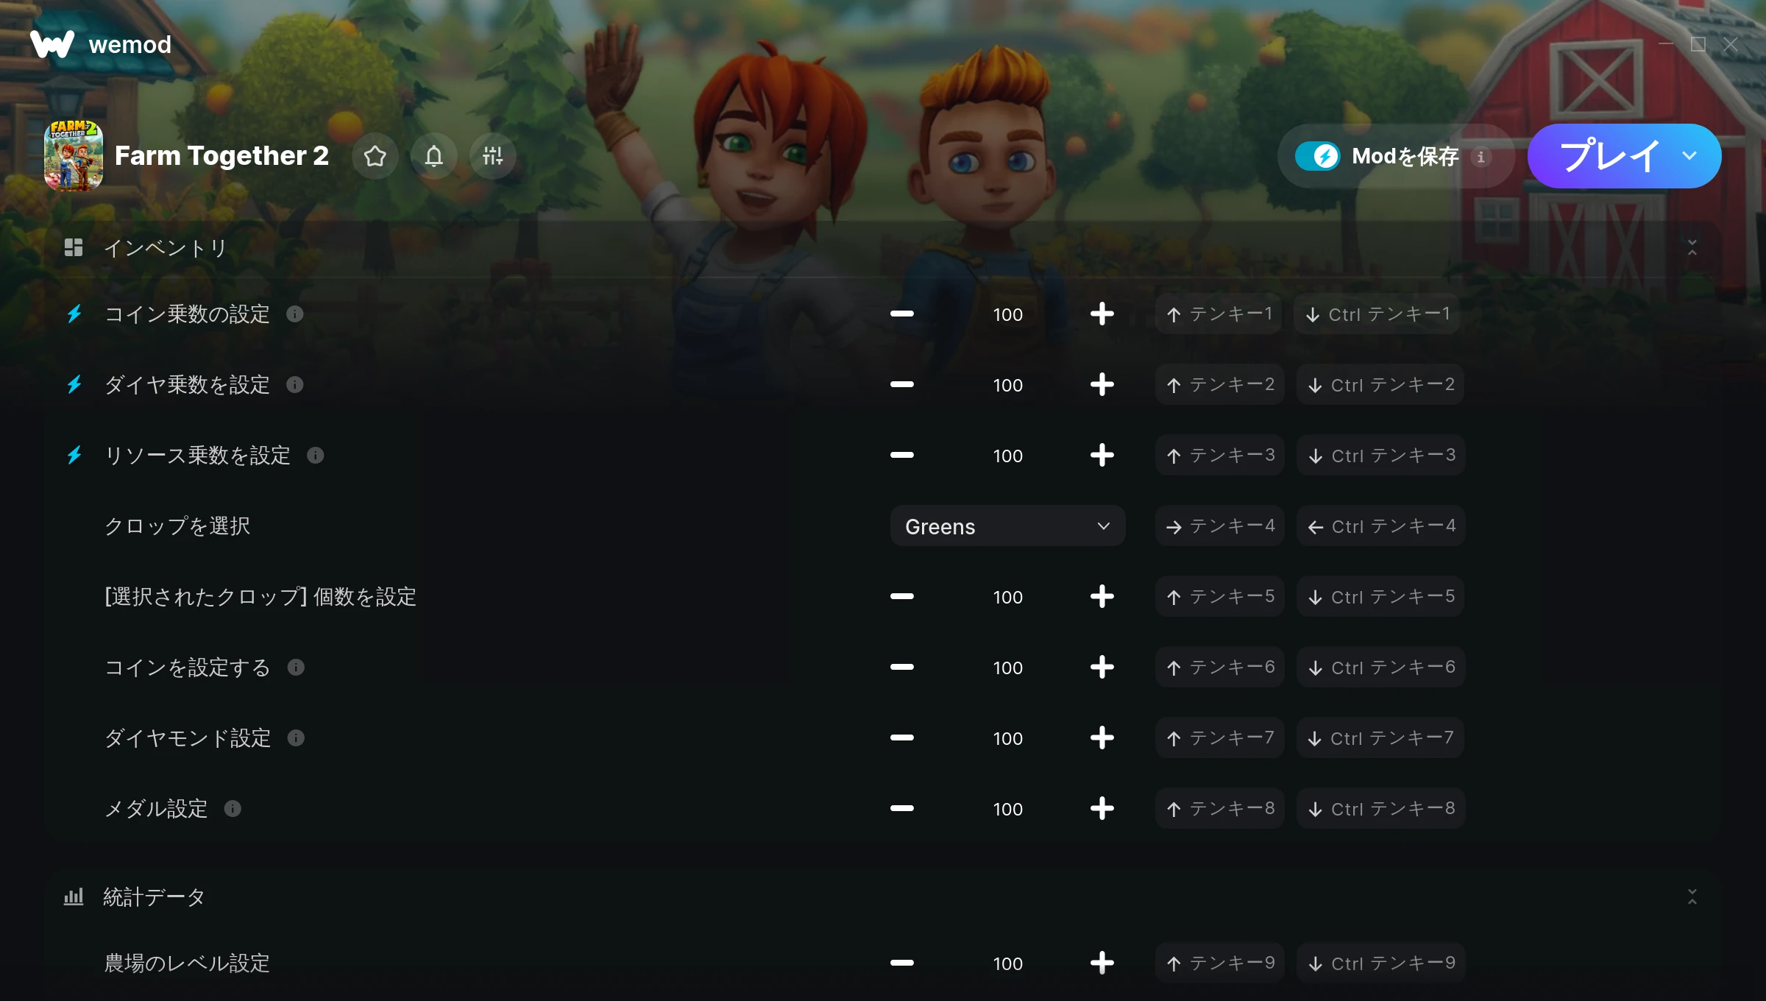The height and width of the screenshot is (1001, 1766).
Task: Toggle the Modを保存 switch
Action: coord(1319,156)
